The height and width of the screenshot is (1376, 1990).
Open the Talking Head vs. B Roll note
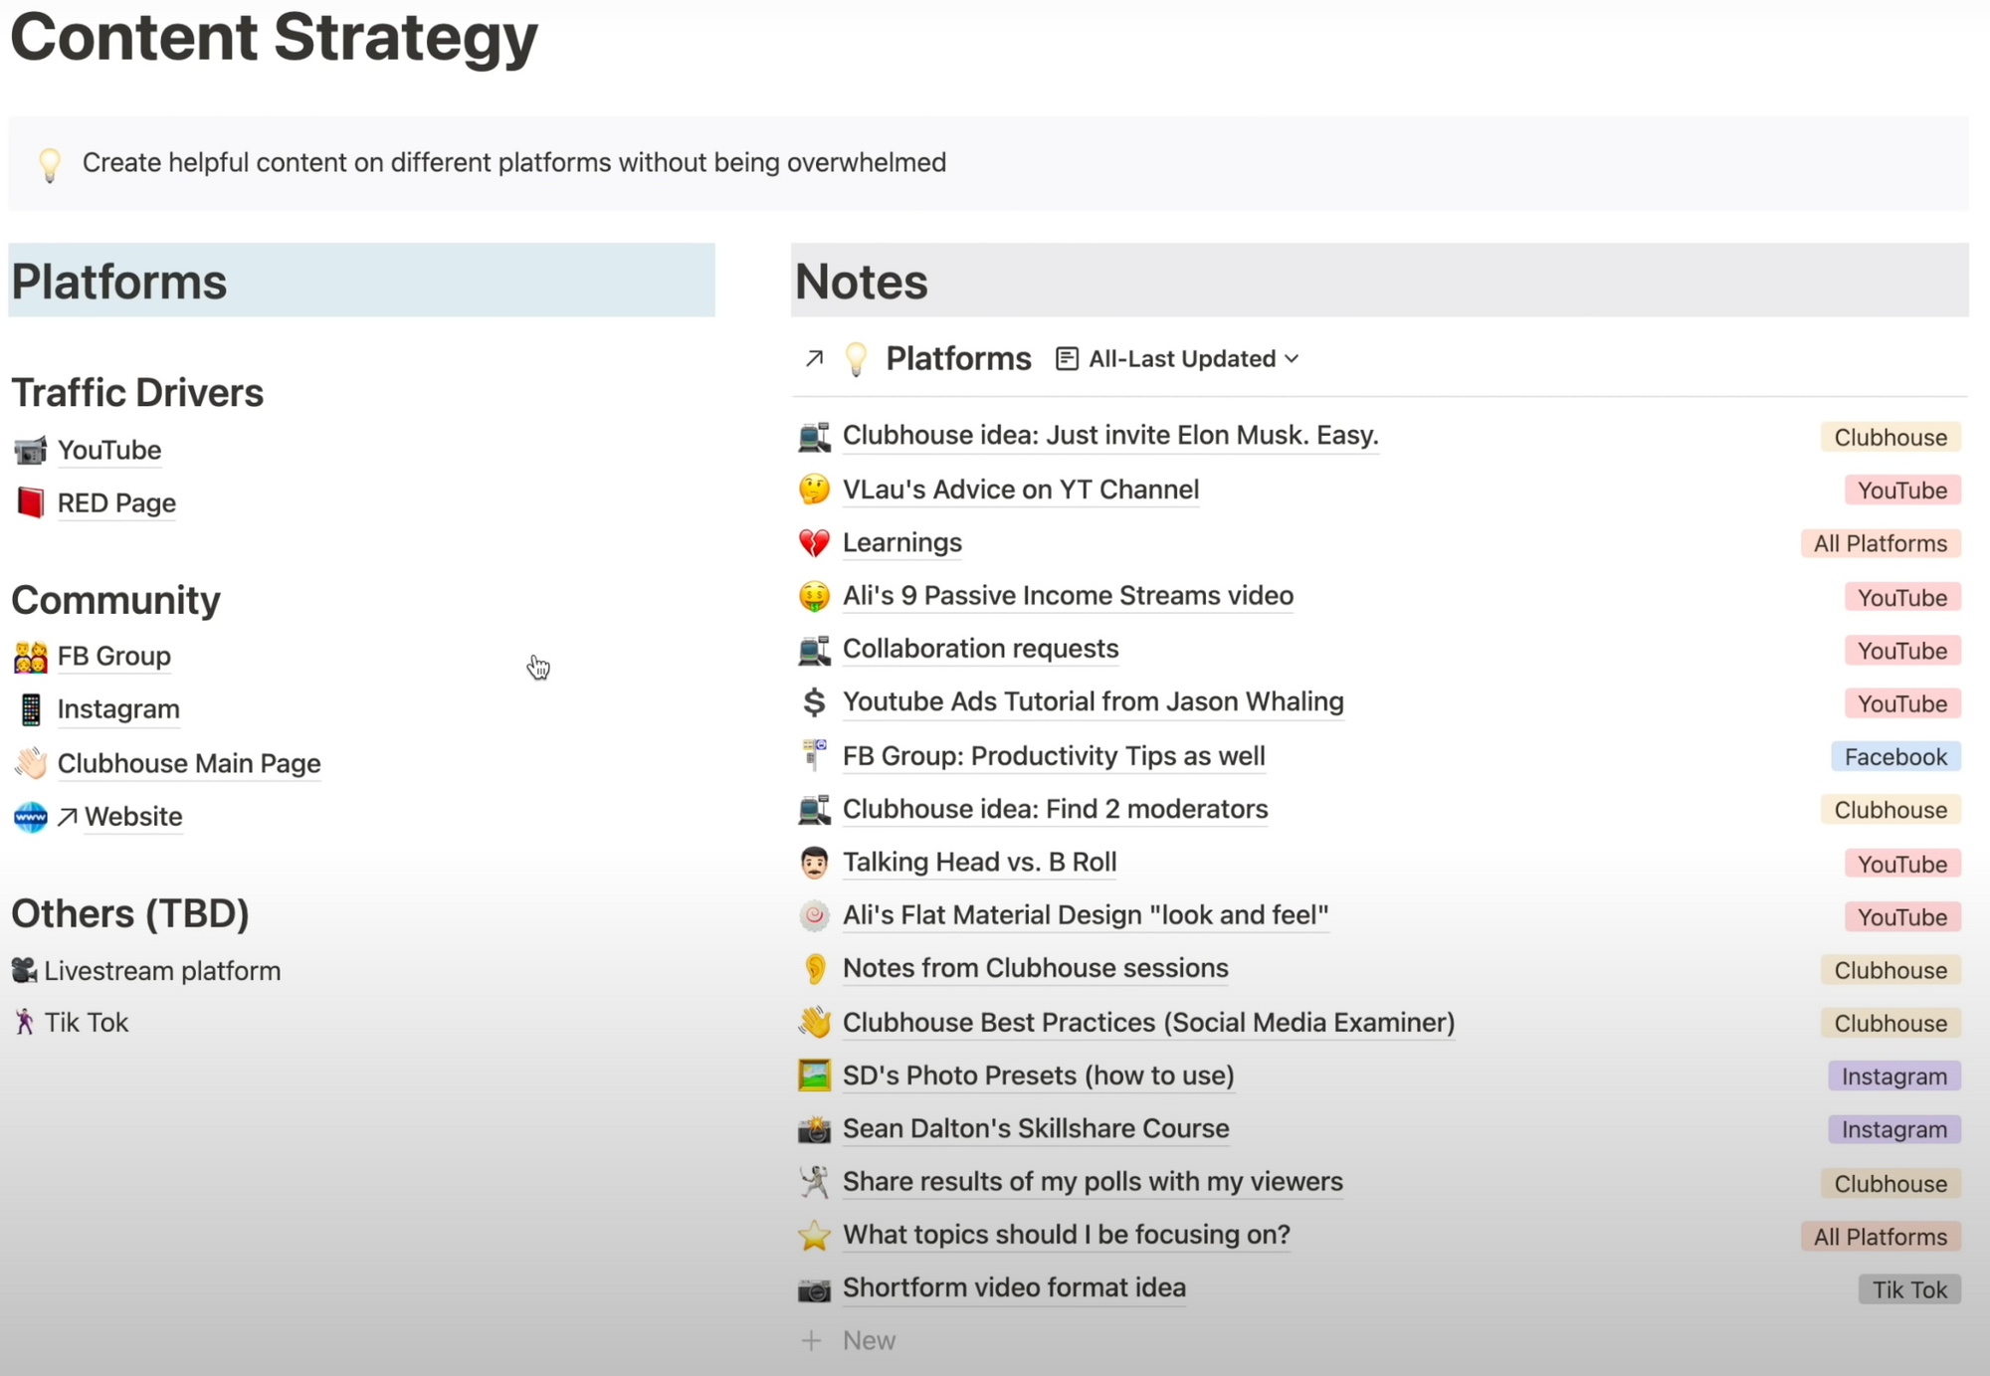(979, 863)
